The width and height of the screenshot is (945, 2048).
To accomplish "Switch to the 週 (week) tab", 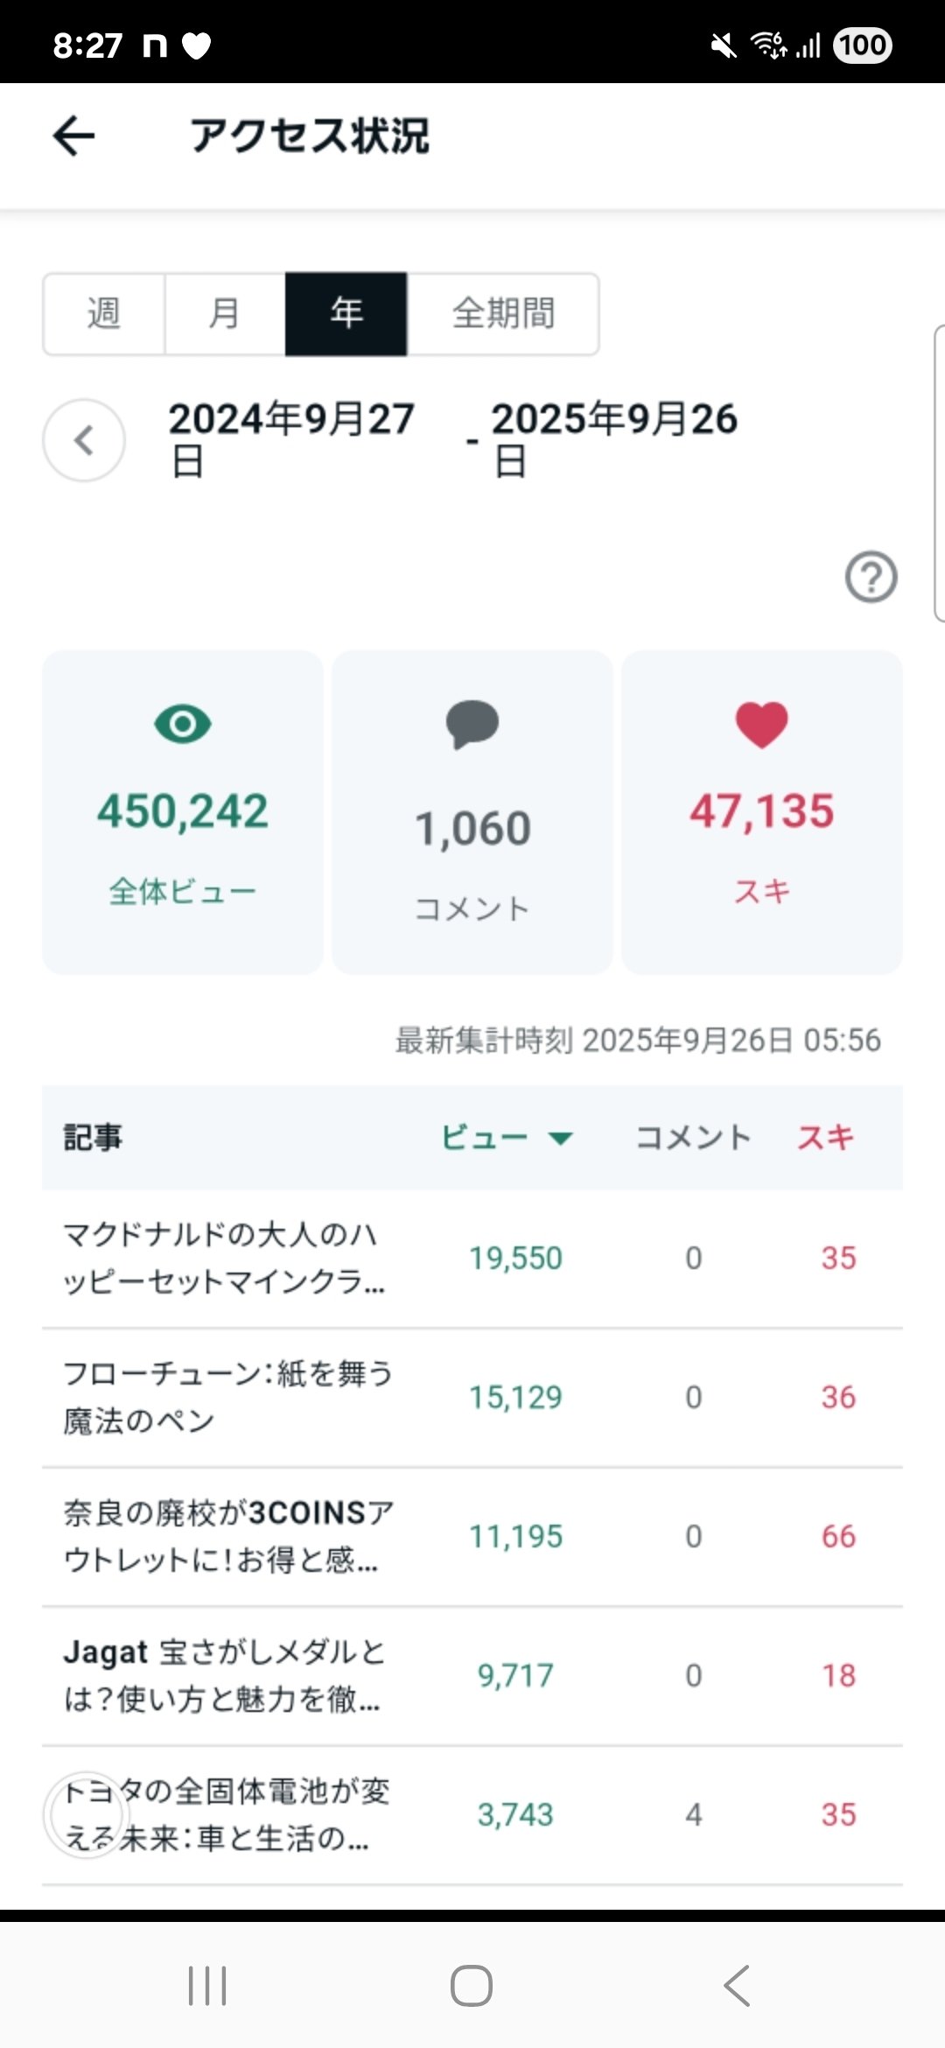I will (104, 313).
